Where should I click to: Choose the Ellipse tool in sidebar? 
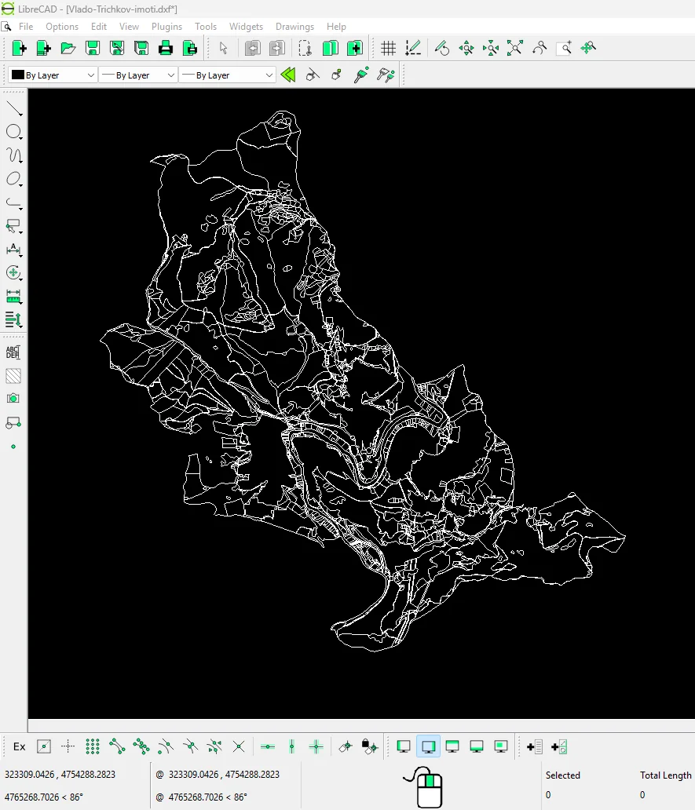point(13,179)
